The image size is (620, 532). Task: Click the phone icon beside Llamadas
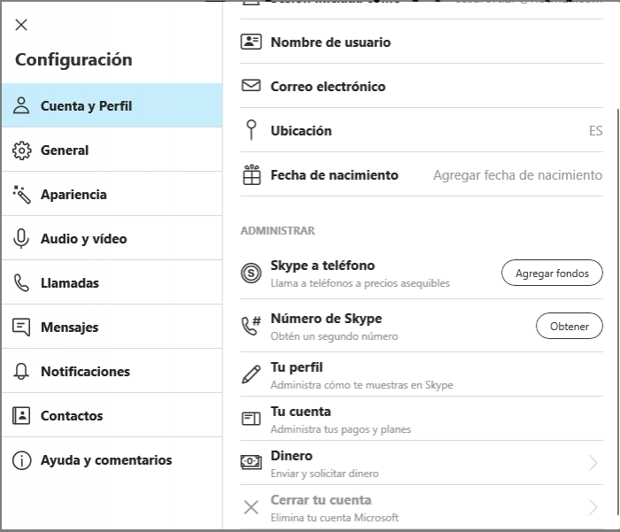pos(21,283)
